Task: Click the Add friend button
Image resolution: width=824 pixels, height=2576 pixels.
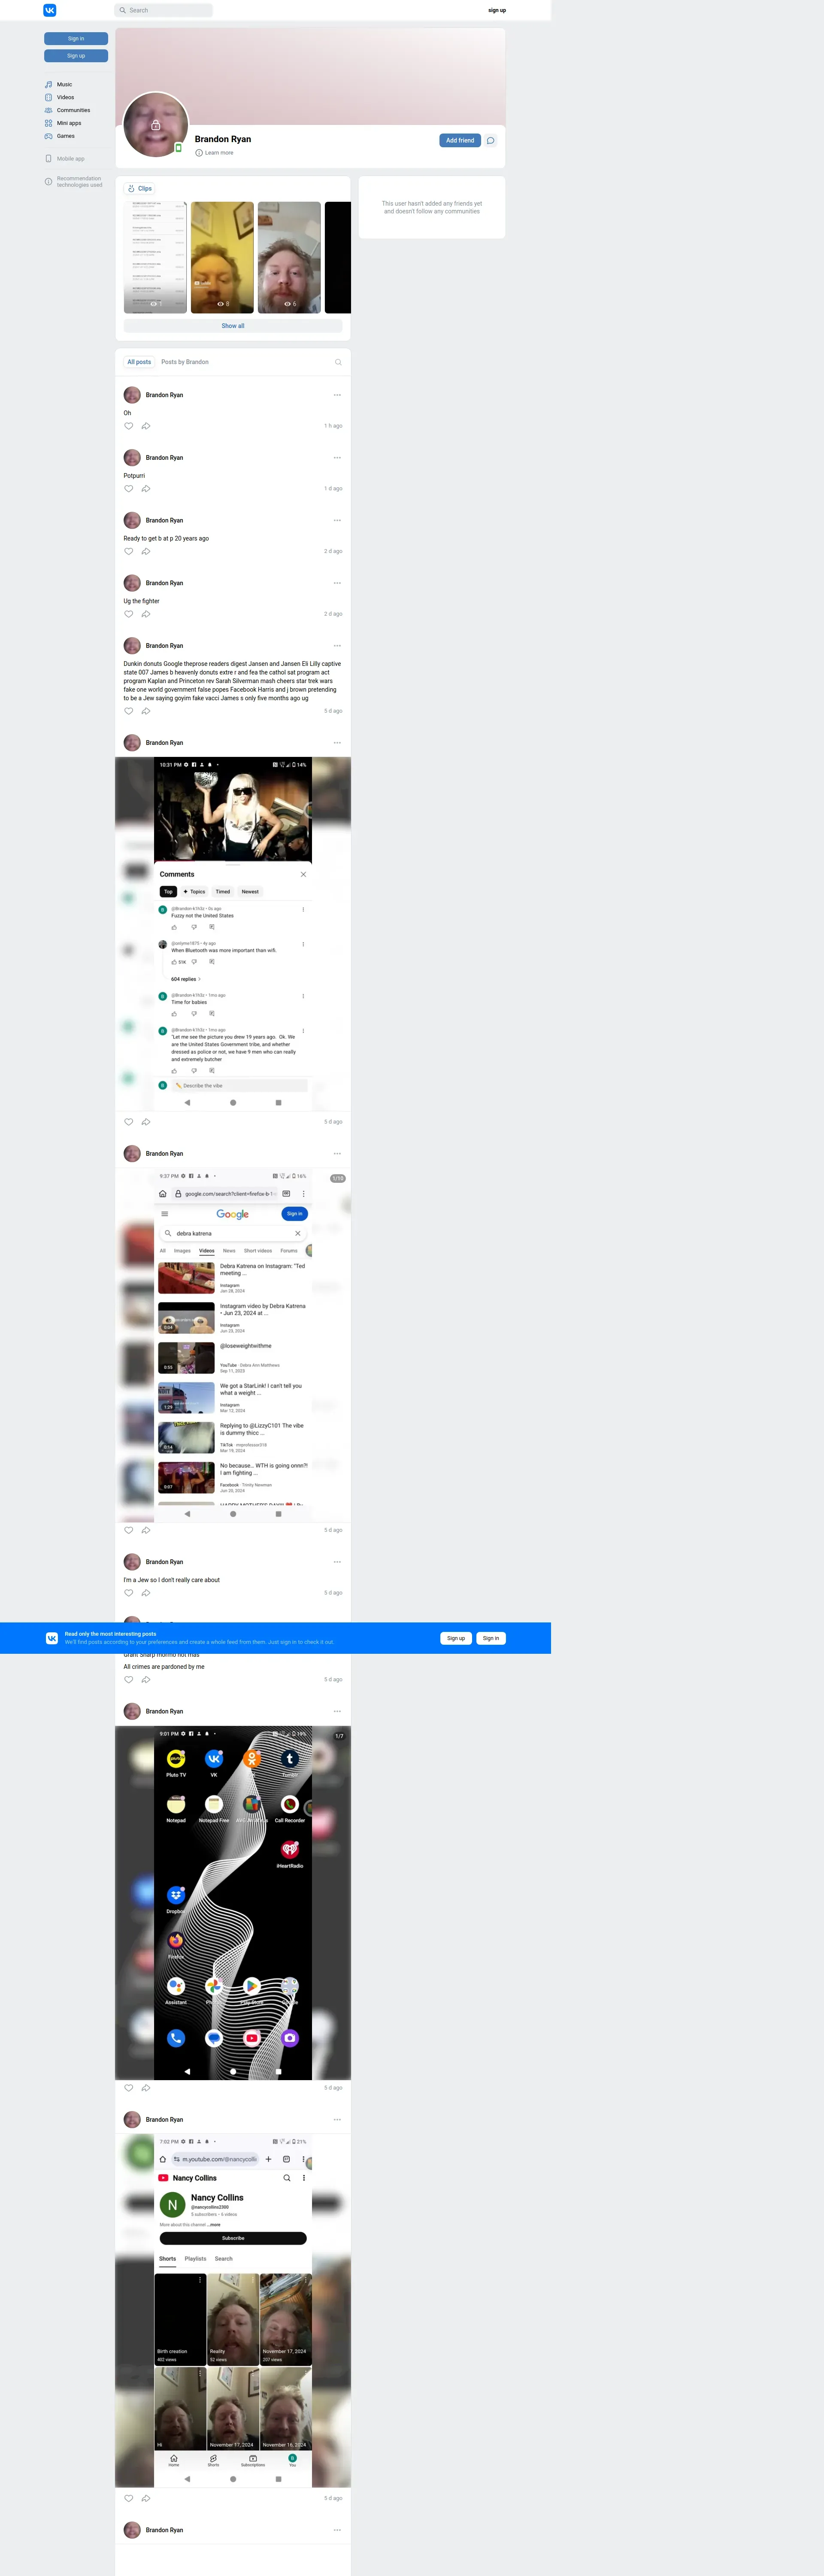Action: click(459, 141)
